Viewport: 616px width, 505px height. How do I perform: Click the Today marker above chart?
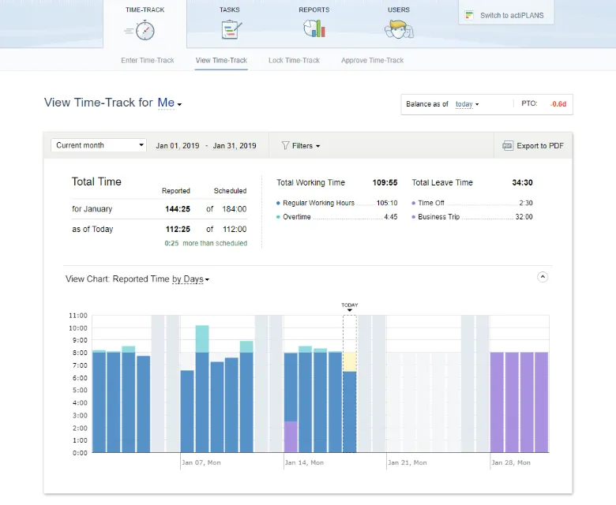click(350, 306)
